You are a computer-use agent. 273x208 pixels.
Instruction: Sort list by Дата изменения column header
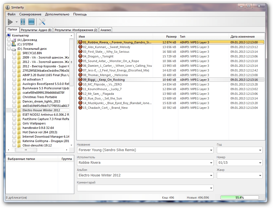(242, 37)
